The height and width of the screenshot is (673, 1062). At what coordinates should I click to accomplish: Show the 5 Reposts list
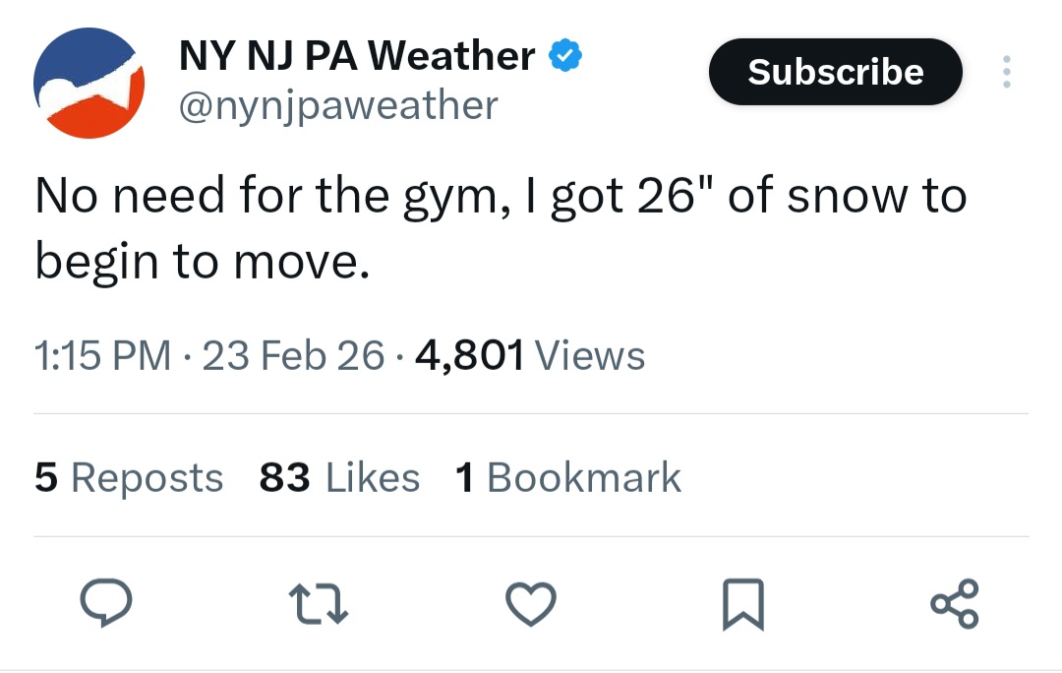pos(129,478)
